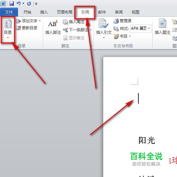The image size is (177, 177).
Task: Click the Word application icon
Action: pyautogui.click(x=3, y=4)
